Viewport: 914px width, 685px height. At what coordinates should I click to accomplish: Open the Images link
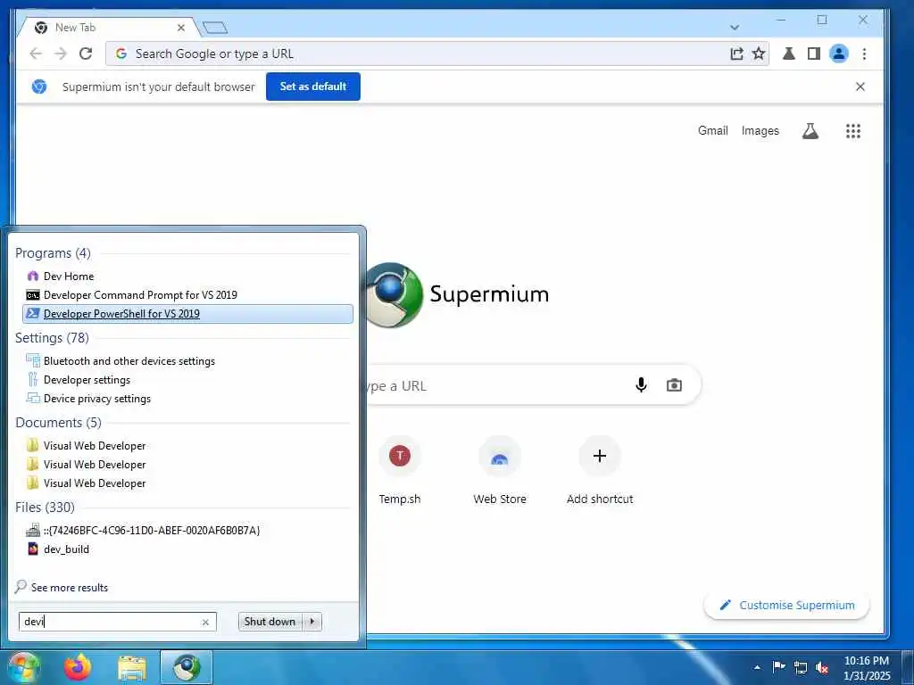tap(760, 130)
